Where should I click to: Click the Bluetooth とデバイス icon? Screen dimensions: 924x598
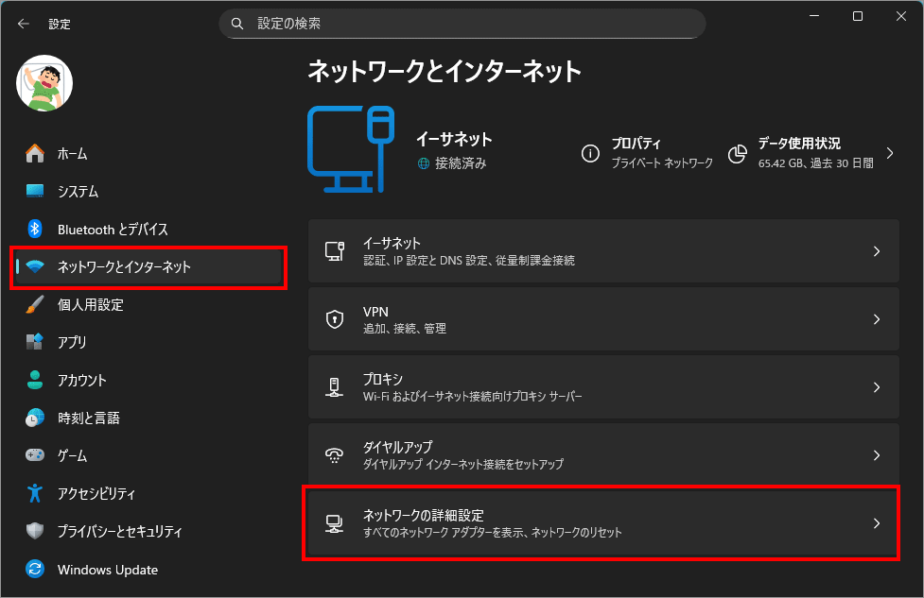[x=35, y=229]
